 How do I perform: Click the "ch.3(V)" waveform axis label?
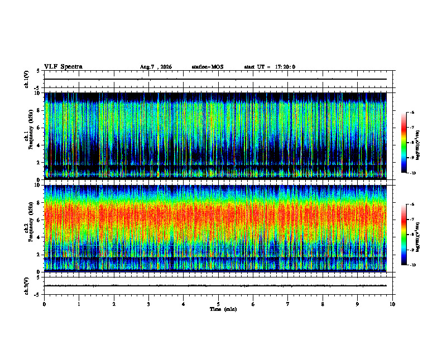point(26,286)
